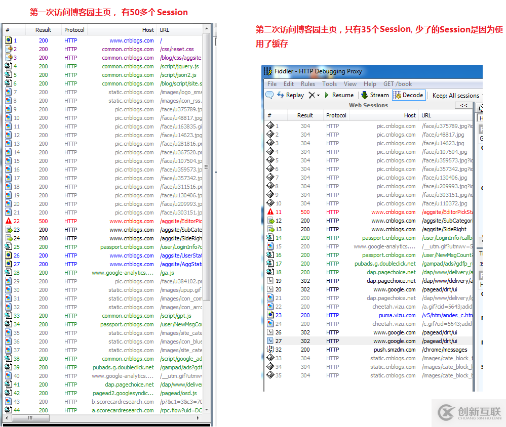The height and width of the screenshot is (427, 506).
Task: Select icon of session 23 puma.vizu.com
Action: click(270, 315)
